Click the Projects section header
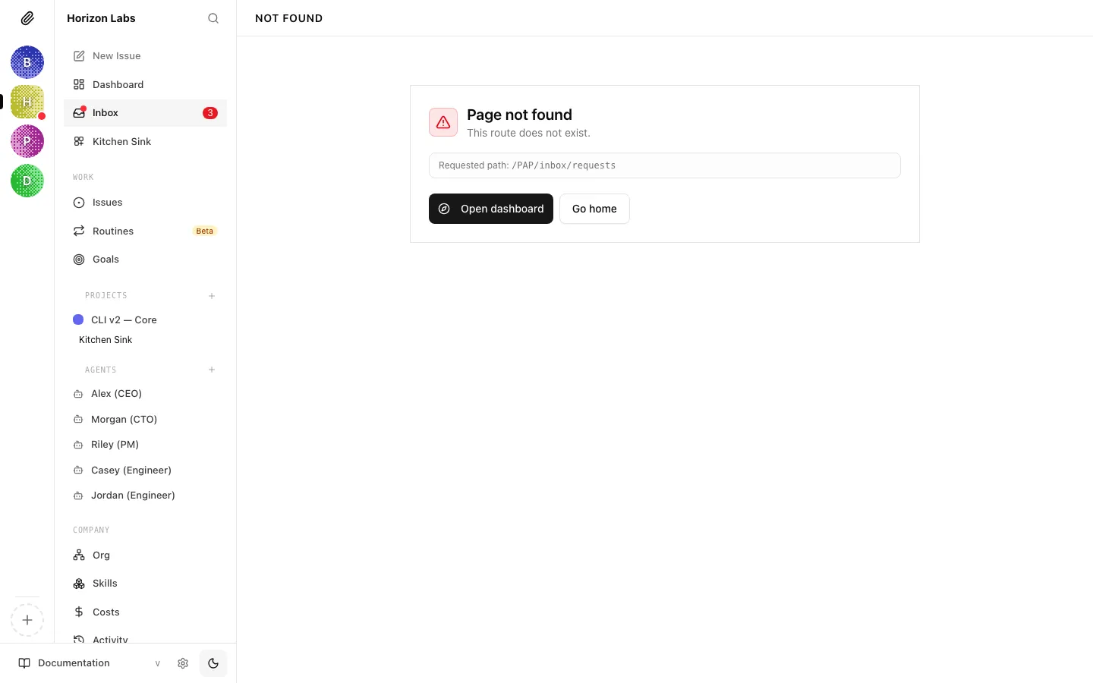Screen dimensions: 1093x683 [x=106, y=296]
